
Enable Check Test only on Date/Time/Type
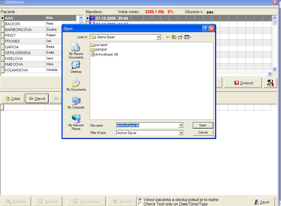(140, 204)
